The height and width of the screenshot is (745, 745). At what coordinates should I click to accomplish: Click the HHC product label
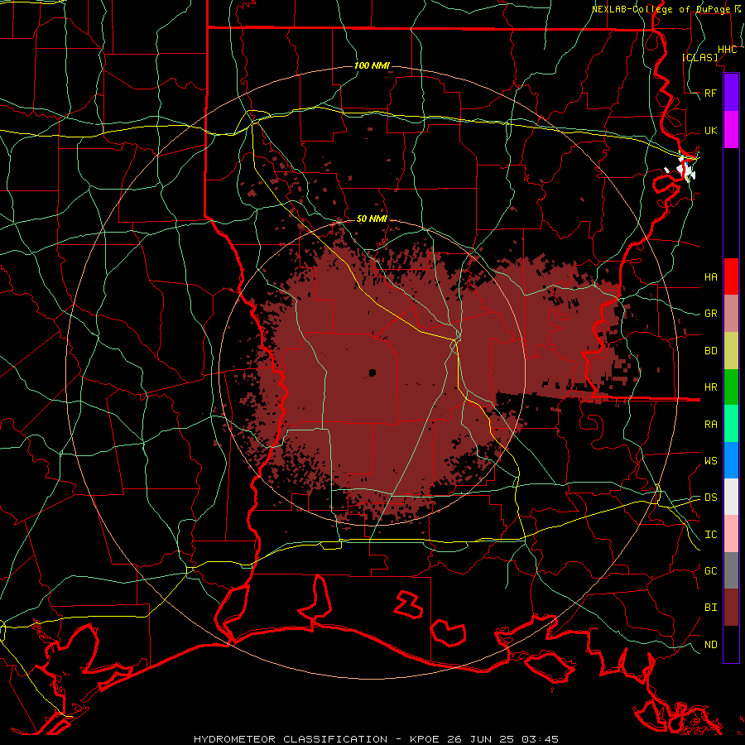(727, 50)
